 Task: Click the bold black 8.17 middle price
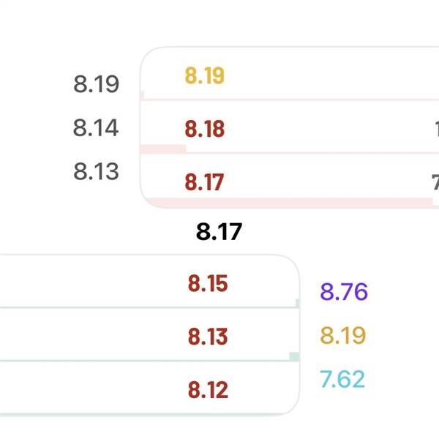click(219, 233)
